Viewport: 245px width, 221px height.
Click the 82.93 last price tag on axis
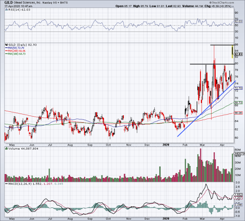click(238, 54)
